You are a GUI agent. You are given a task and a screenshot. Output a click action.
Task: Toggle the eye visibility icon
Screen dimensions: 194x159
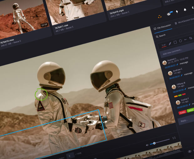click(189, 151)
